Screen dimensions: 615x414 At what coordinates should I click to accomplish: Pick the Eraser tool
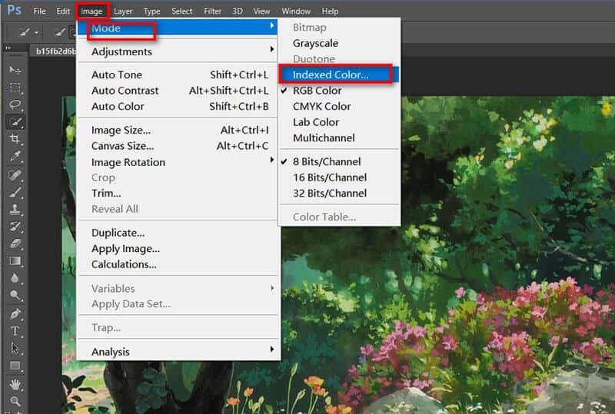point(15,243)
